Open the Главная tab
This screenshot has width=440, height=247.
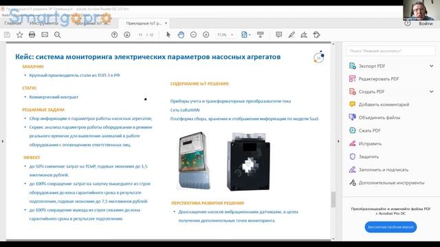click(13, 23)
